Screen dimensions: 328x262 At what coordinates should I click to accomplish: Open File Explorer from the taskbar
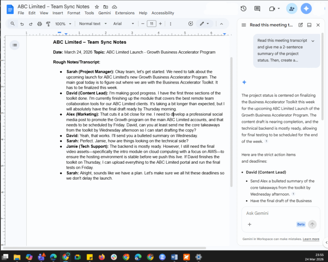tap(17, 257)
